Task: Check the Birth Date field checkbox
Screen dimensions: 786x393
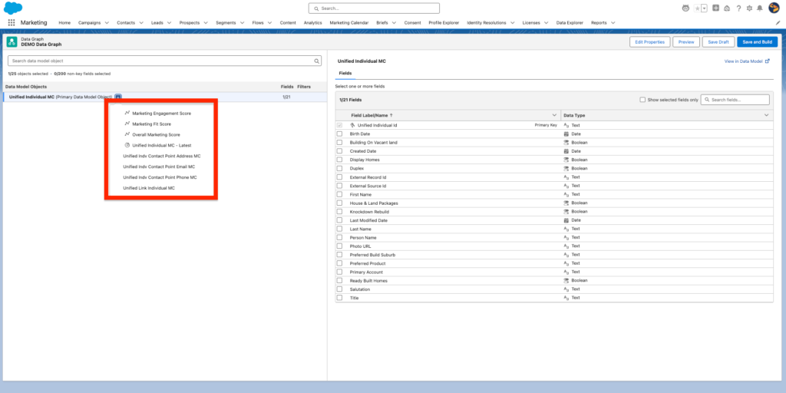Action: point(339,134)
